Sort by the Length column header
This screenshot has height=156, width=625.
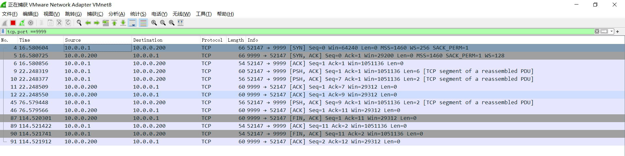pos(236,40)
